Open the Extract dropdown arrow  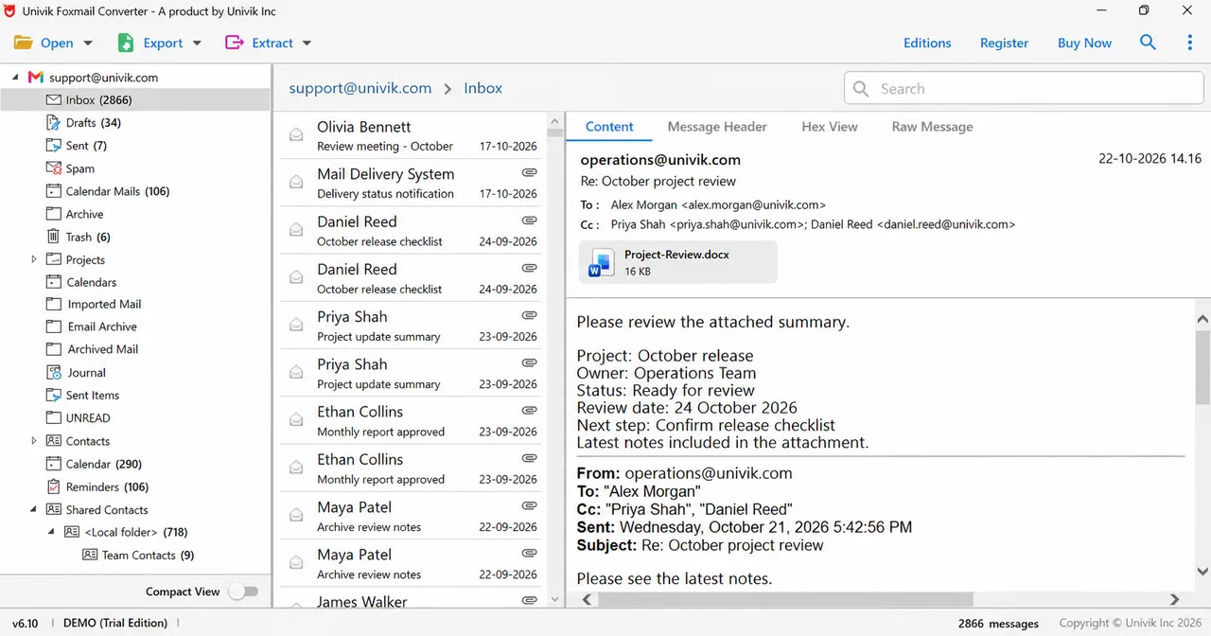tap(307, 44)
